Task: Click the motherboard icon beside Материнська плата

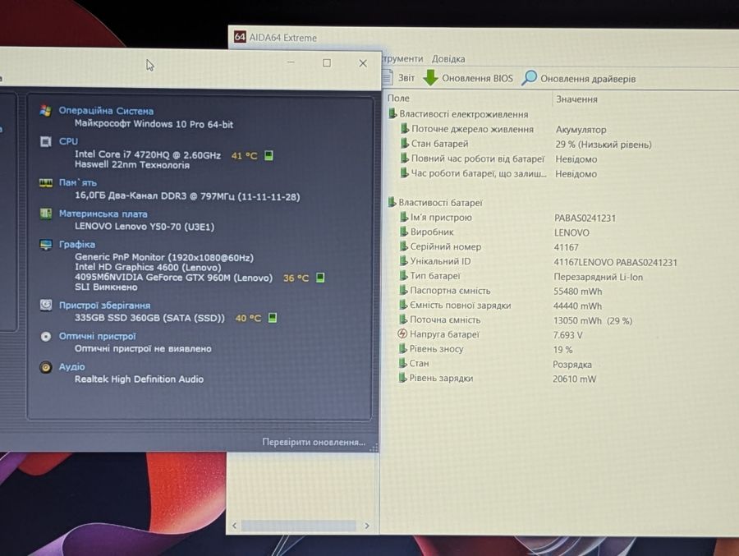Action: 46,214
